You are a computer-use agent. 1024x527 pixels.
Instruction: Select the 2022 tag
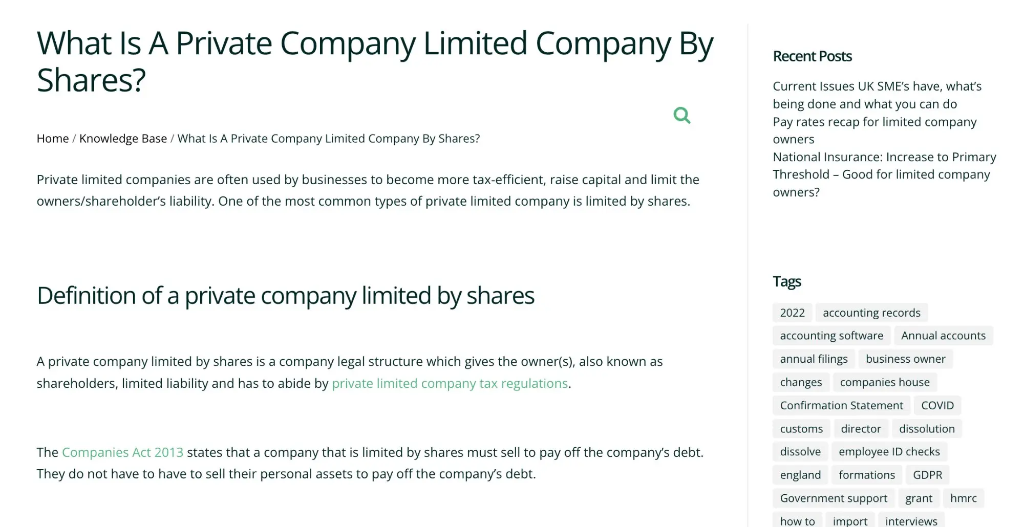(x=792, y=313)
